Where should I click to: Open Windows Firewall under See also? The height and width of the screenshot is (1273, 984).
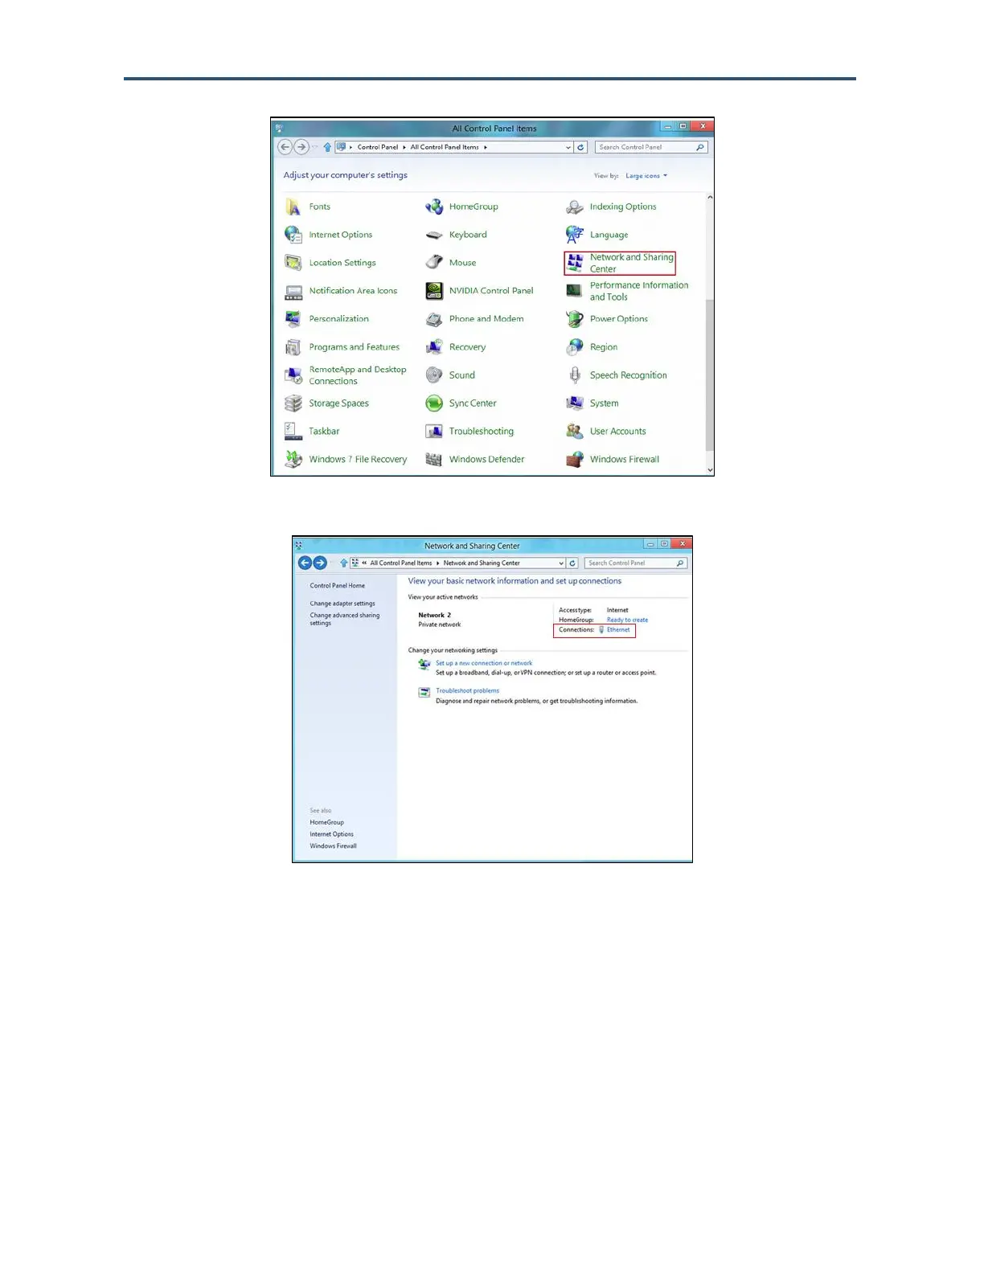(333, 846)
